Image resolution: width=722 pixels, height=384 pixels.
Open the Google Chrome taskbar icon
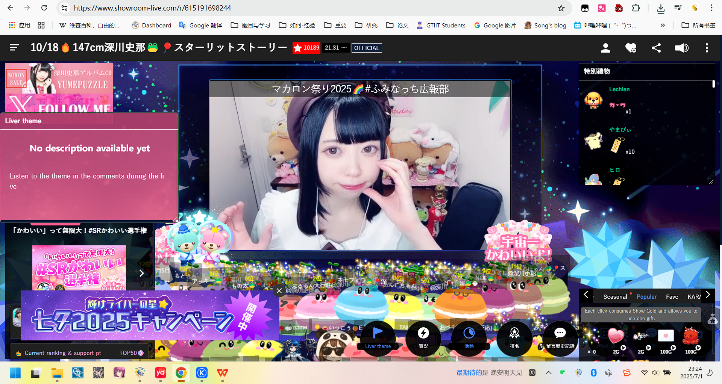click(181, 373)
